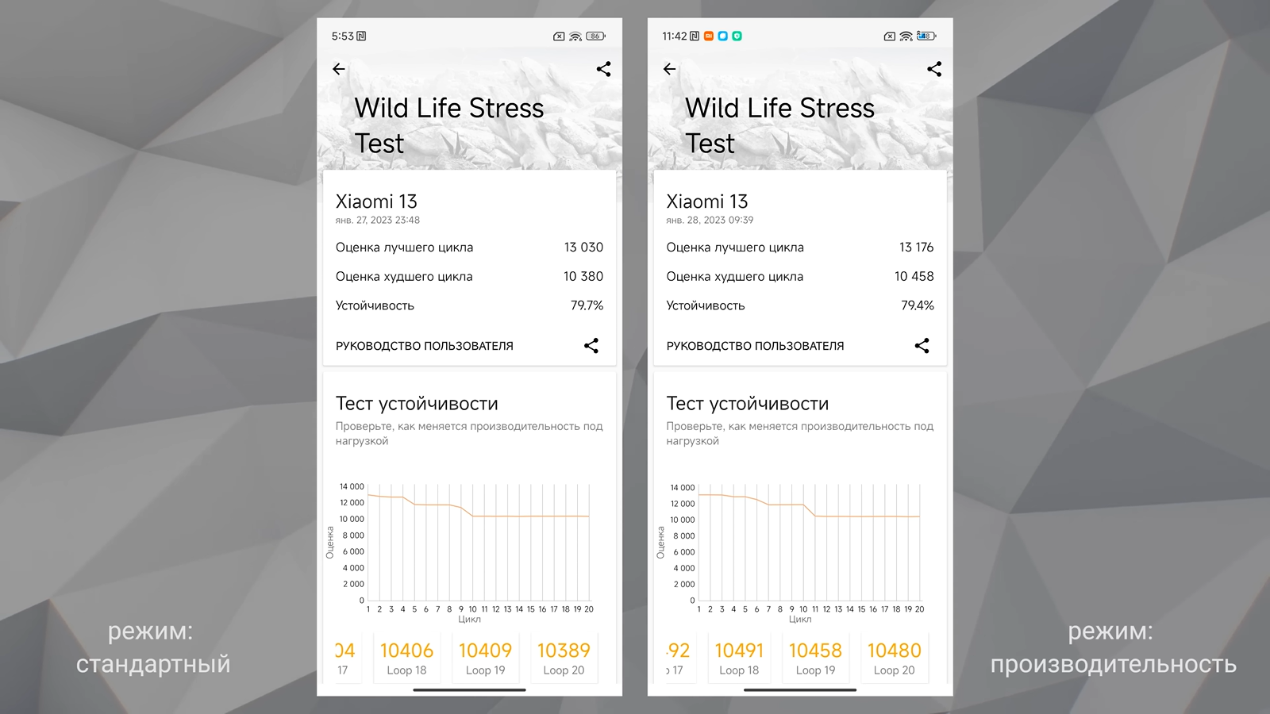Select Loop 20 card showing 10389
Viewport: 1270px width, 714px height.
(564, 658)
